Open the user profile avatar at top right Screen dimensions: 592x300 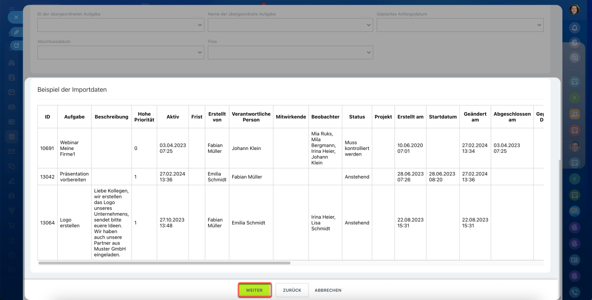point(574,10)
